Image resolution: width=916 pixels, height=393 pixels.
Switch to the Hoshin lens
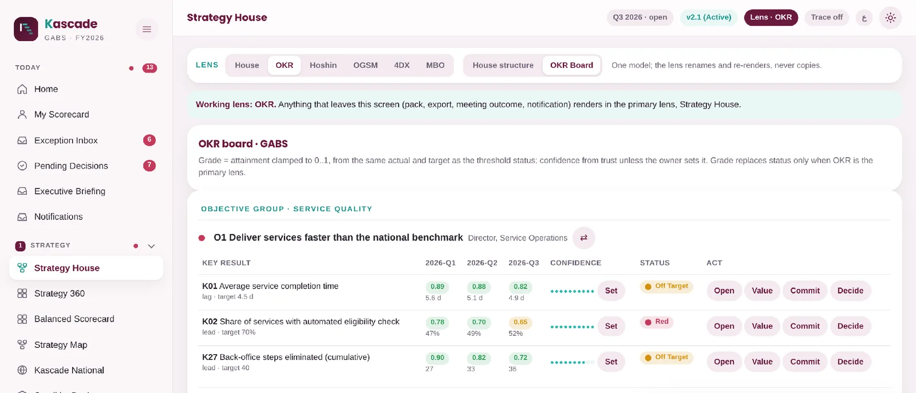point(323,66)
